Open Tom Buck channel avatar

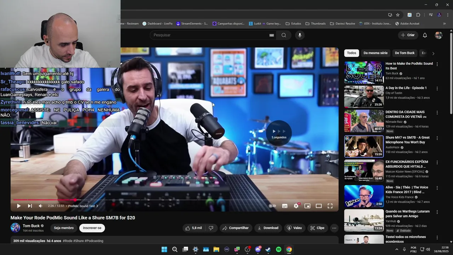tap(15, 228)
